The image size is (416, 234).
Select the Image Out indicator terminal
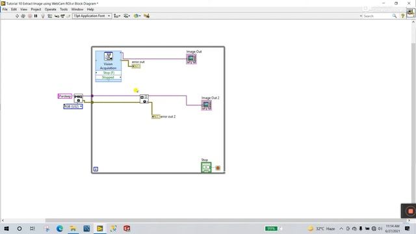click(x=191, y=58)
